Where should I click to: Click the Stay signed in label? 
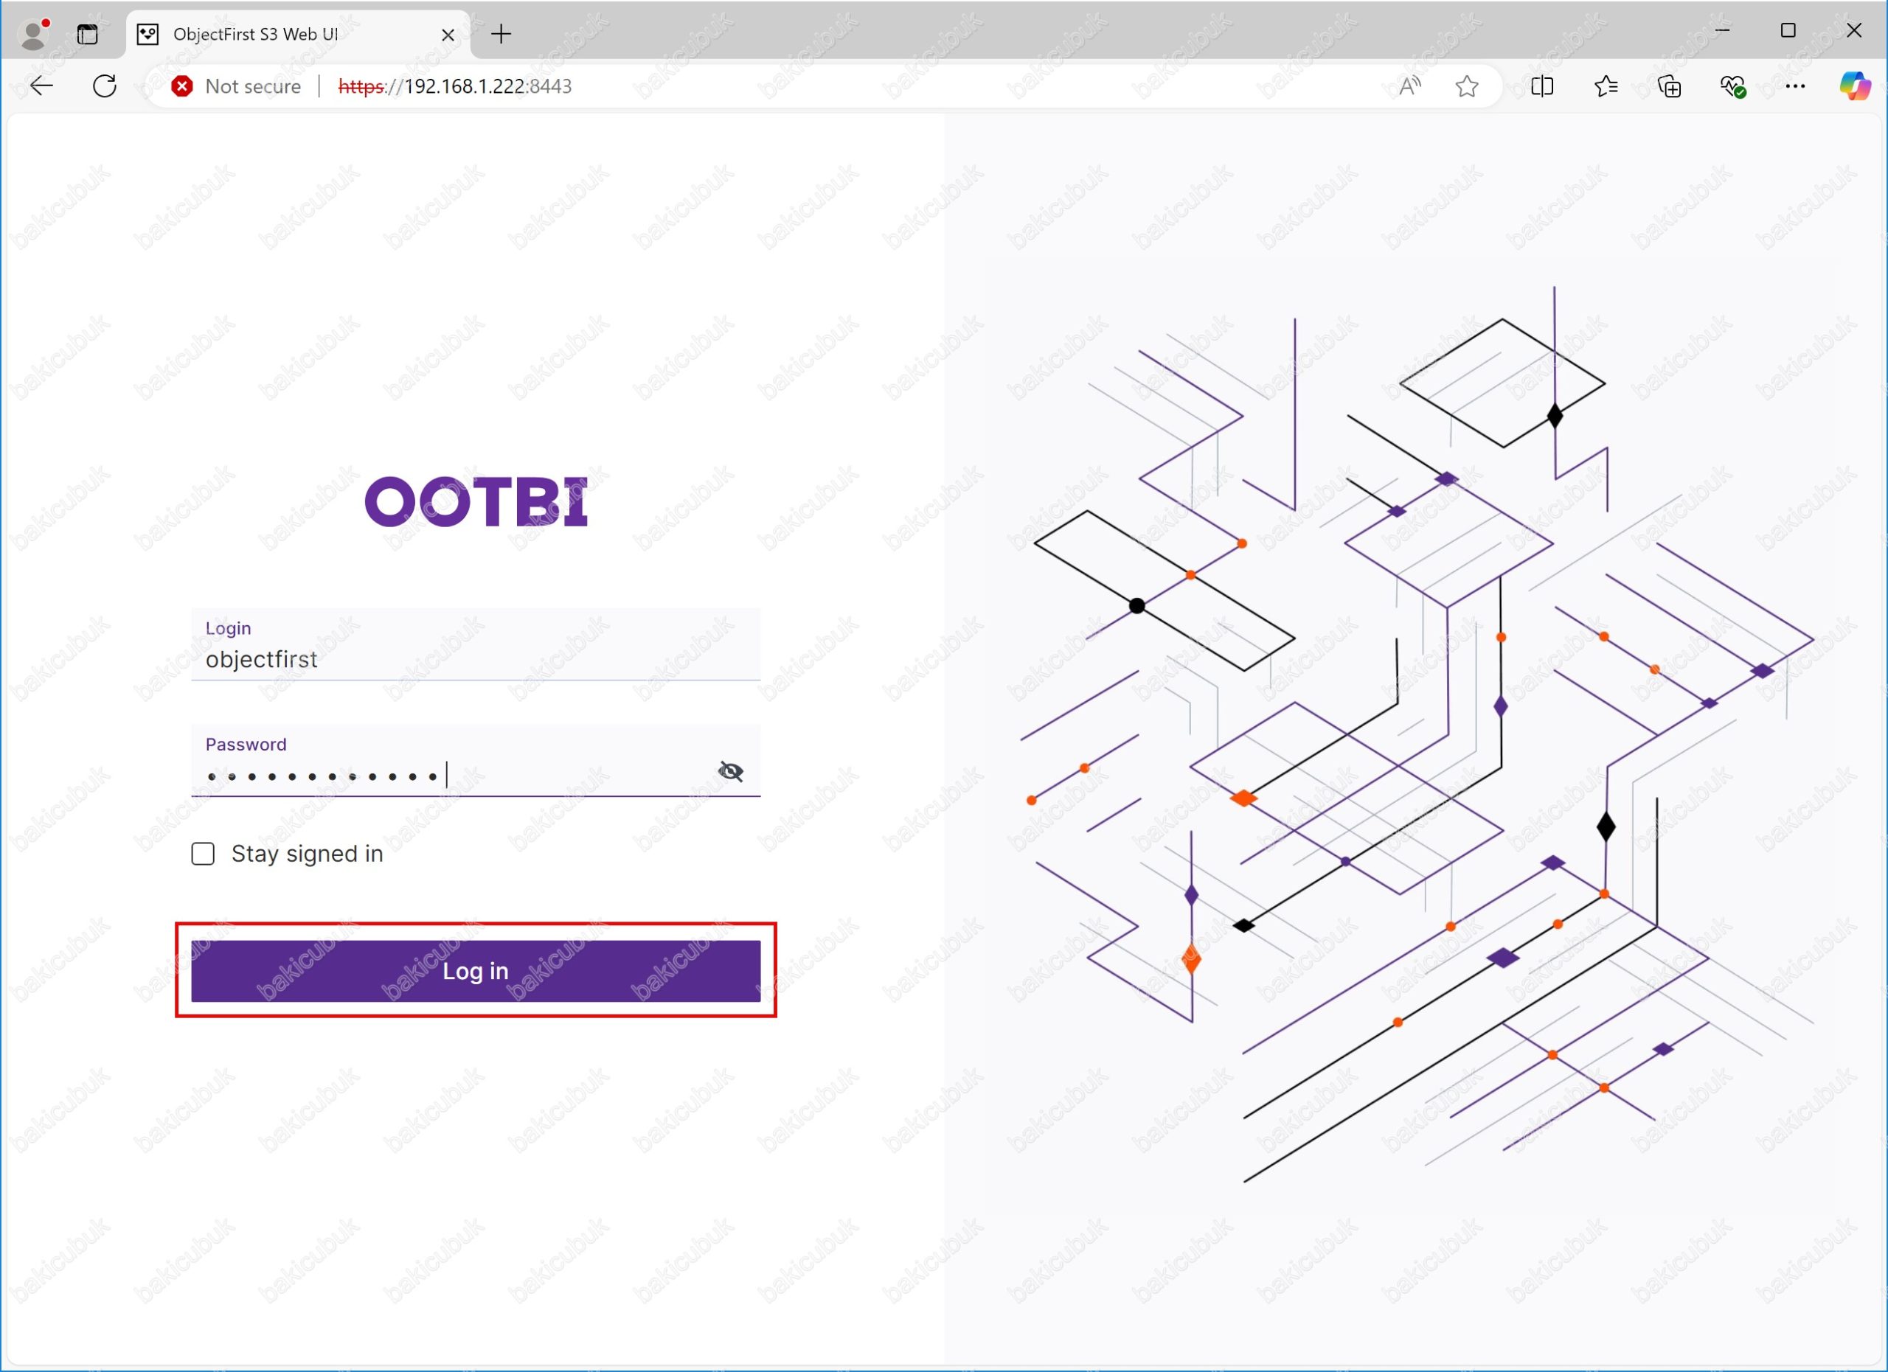[308, 854]
